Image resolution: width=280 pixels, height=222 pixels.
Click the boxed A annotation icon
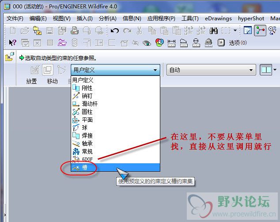pos(221,43)
